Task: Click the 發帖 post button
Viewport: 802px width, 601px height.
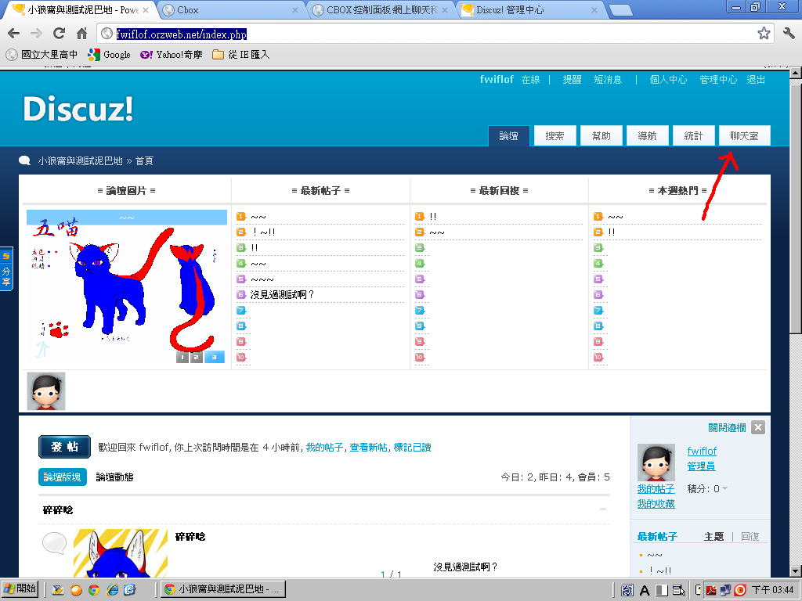Action: pos(64,447)
